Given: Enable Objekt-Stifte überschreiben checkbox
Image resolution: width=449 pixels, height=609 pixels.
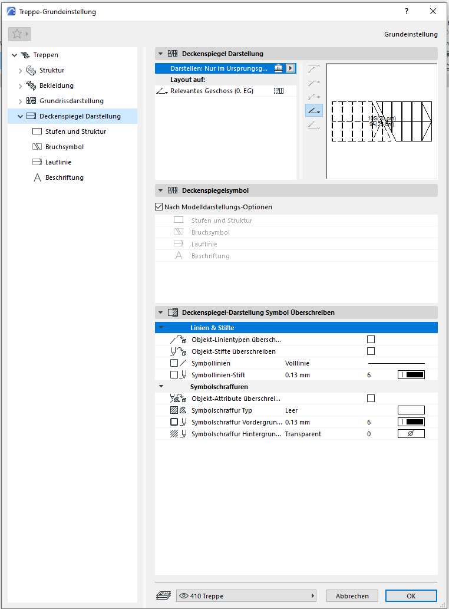Looking at the screenshot, I should [371, 351].
